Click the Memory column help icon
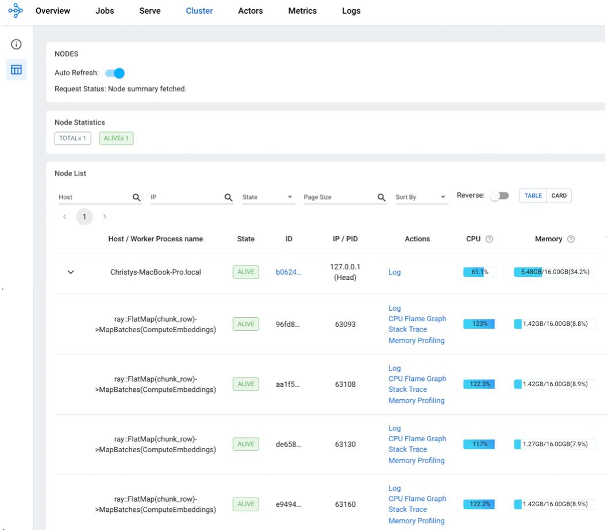The height and width of the screenshot is (532, 608). coord(571,239)
